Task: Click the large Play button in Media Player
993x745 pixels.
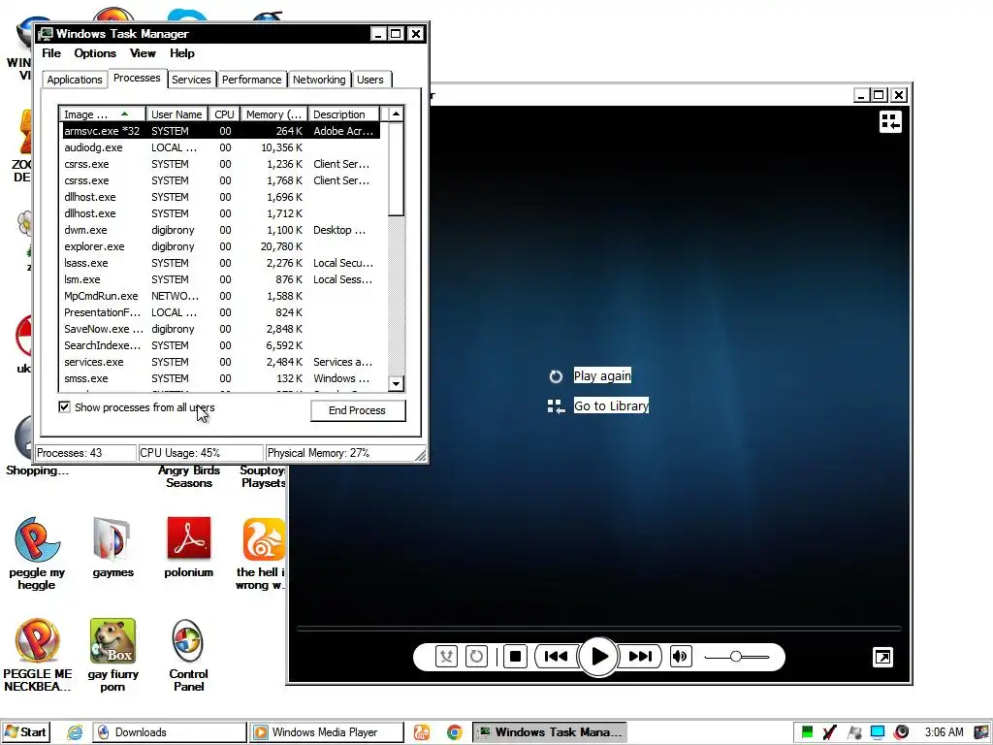Action: click(x=598, y=657)
